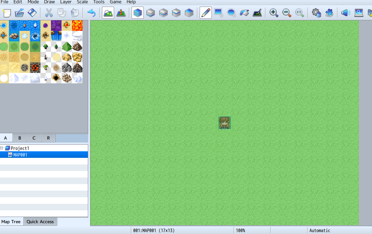This screenshot has height=234, width=372.
Task: Collapse the Project1 tree node
Action: 2,148
